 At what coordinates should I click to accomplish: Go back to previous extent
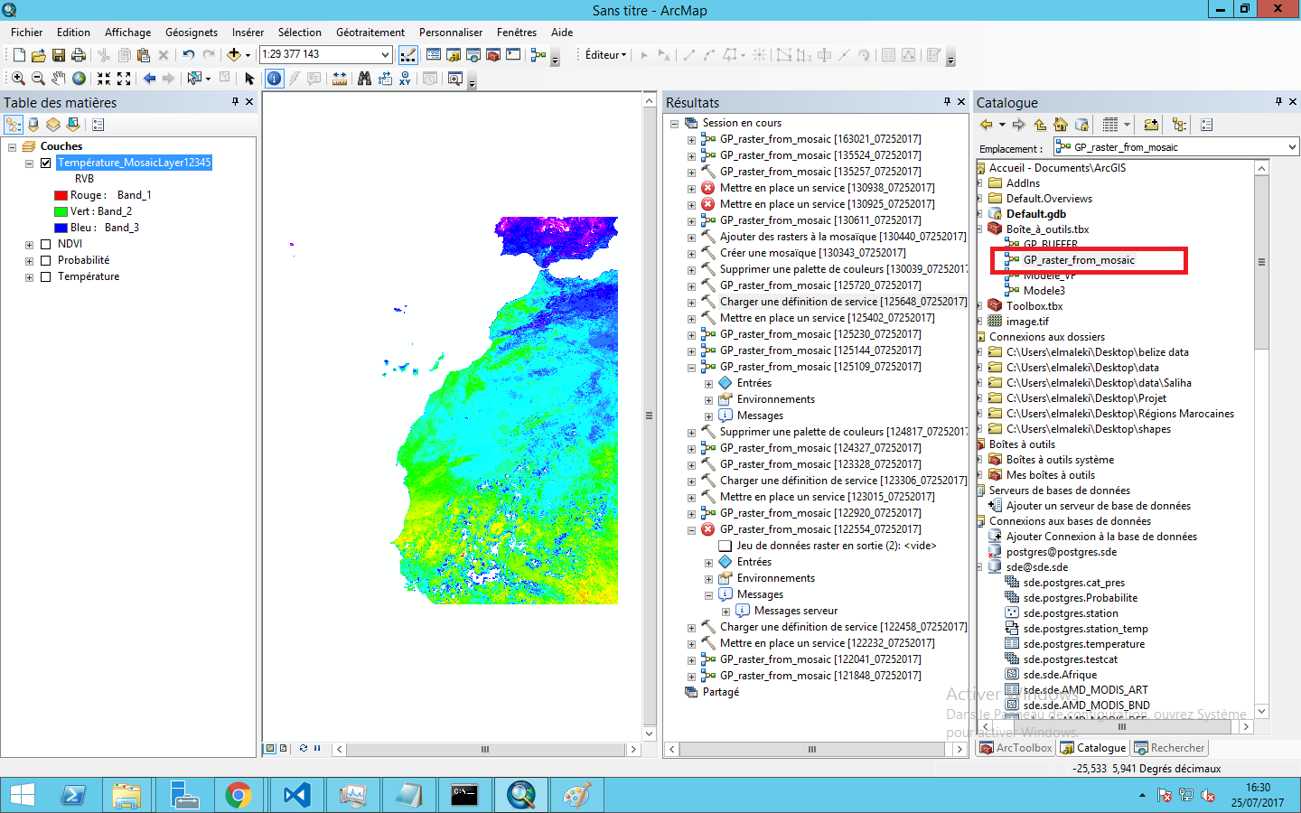[x=149, y=79]
